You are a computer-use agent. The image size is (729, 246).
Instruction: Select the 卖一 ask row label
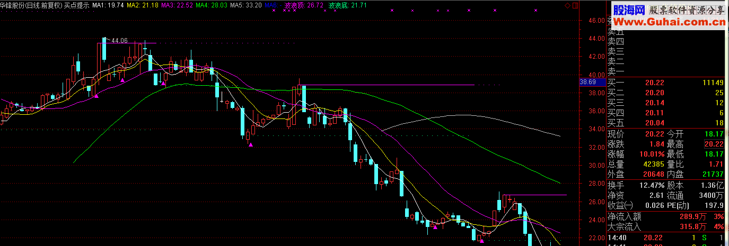tap(616, 71)
